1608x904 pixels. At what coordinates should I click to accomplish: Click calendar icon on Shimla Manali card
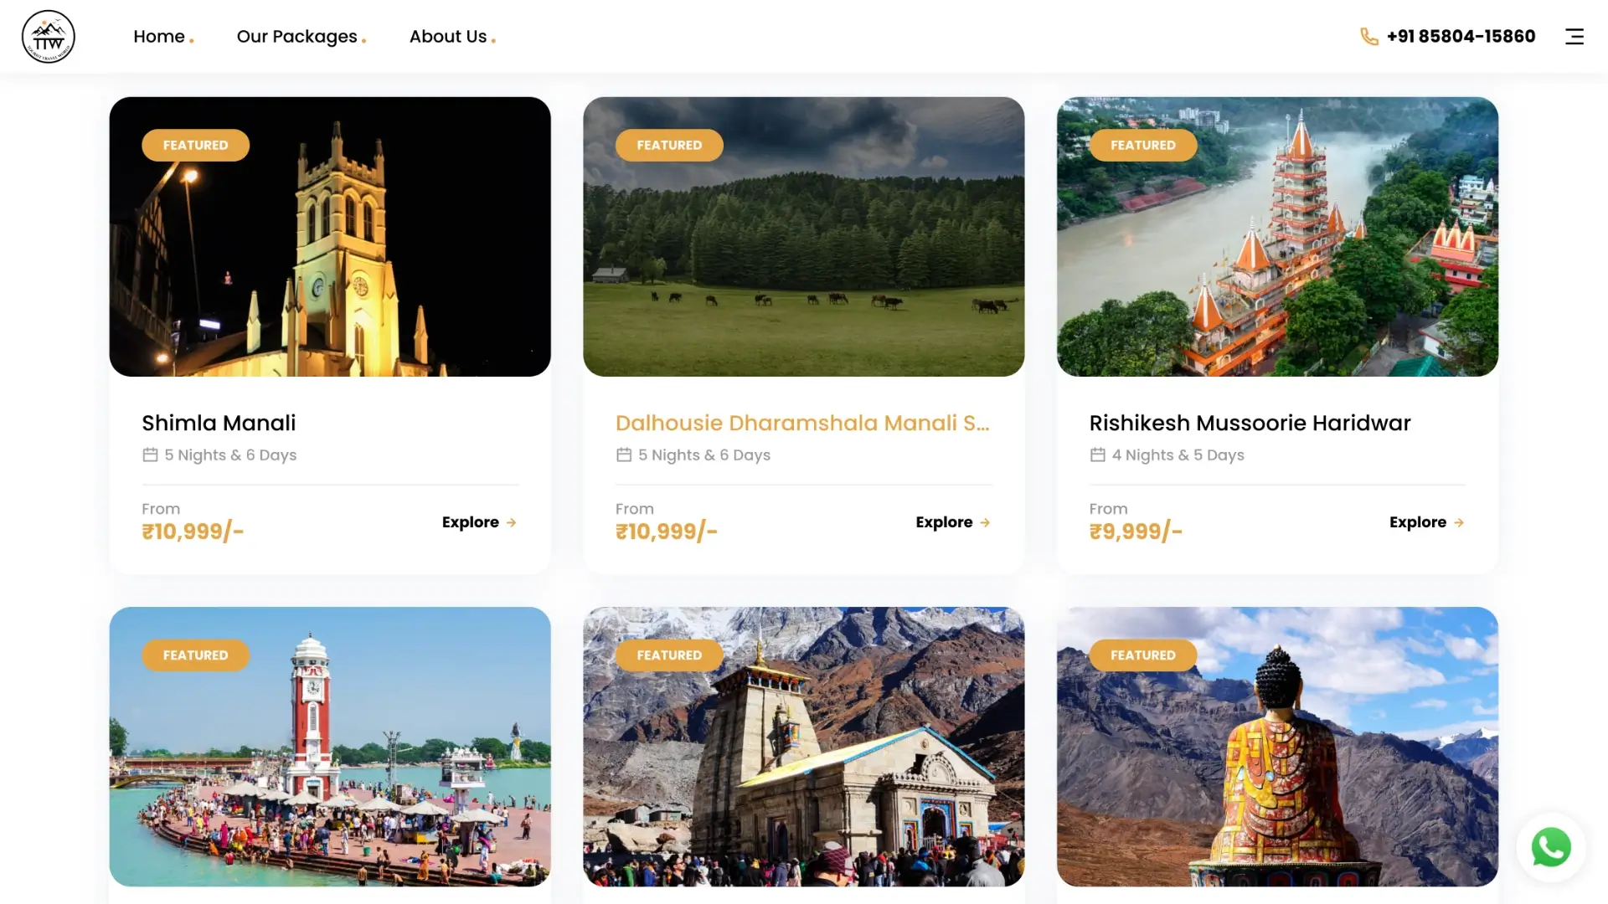click(150, 455)
